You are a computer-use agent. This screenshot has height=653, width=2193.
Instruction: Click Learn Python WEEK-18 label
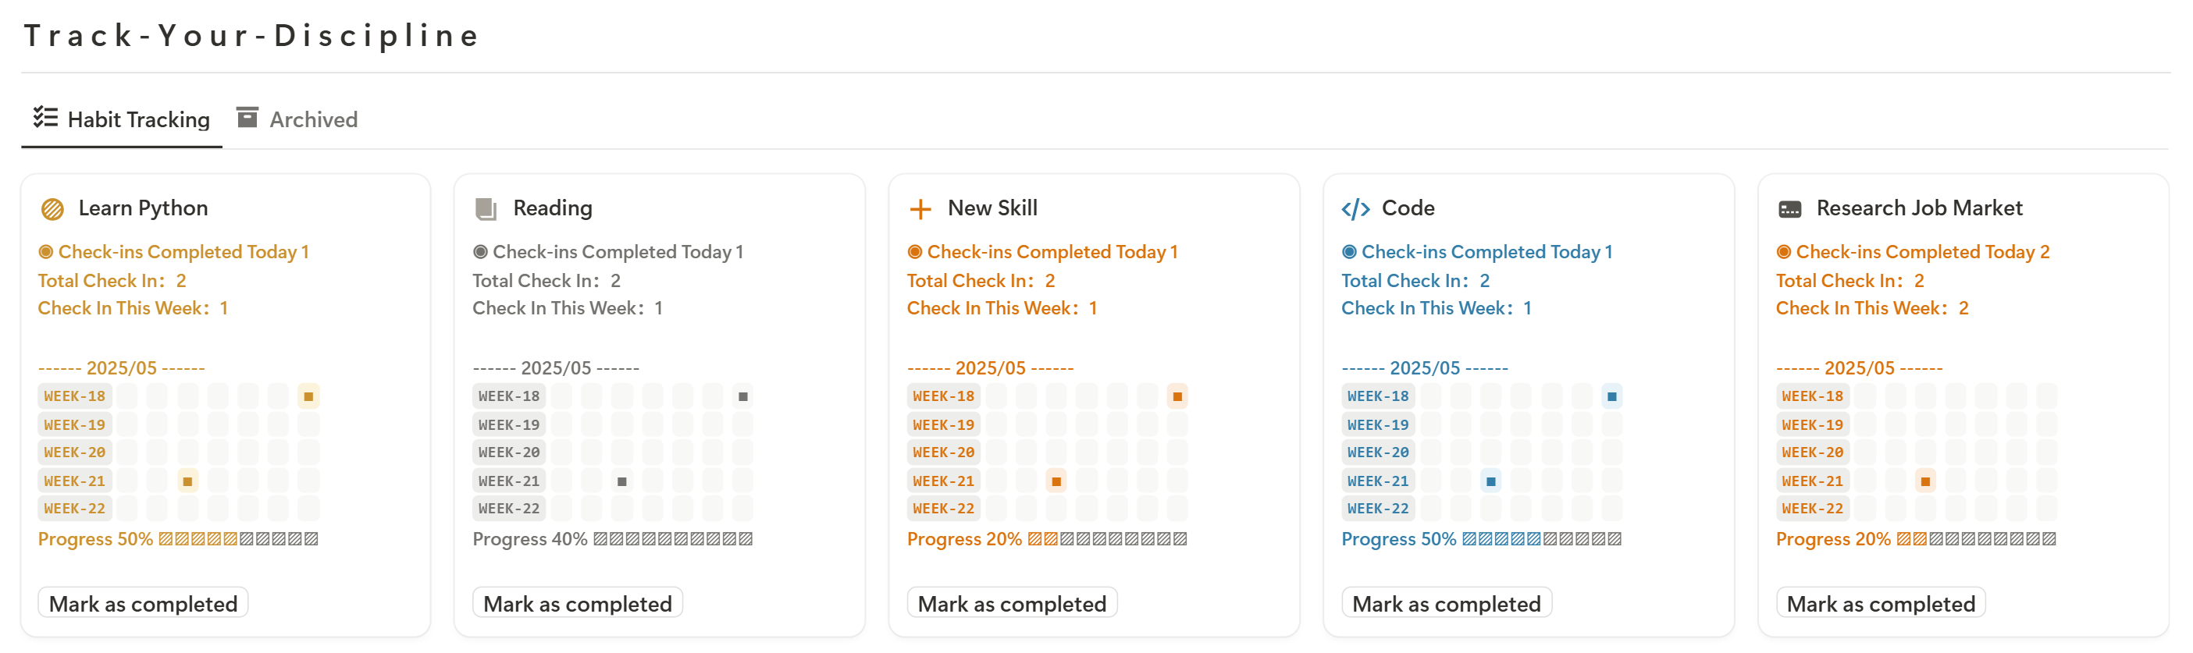pyautogui.click(x=75, y=396)
